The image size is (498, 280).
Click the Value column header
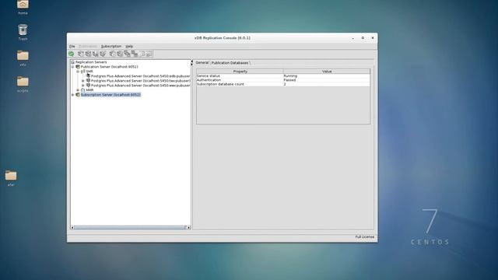[x=327, y=72]
